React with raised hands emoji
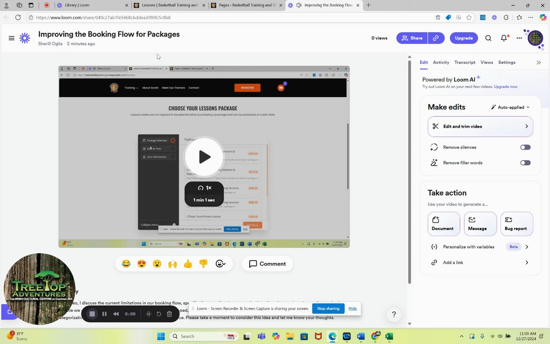Image resolution: width=550 pixels, height=344 pixels. tap(172, 264)
